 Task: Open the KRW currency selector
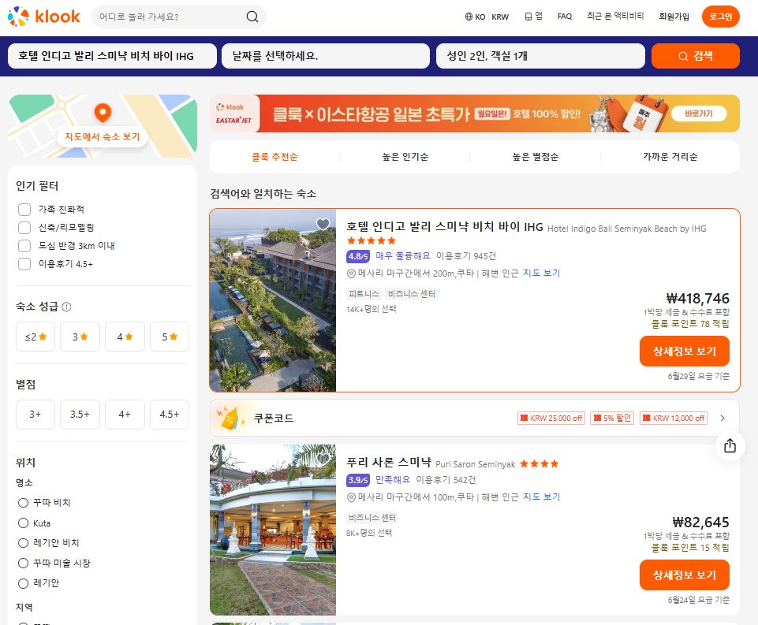[x=500, y=17]
